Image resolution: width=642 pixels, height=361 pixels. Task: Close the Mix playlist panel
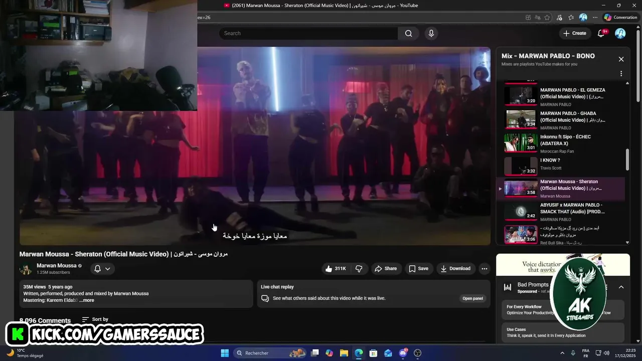pyautogui.click(x=621, y=59)
